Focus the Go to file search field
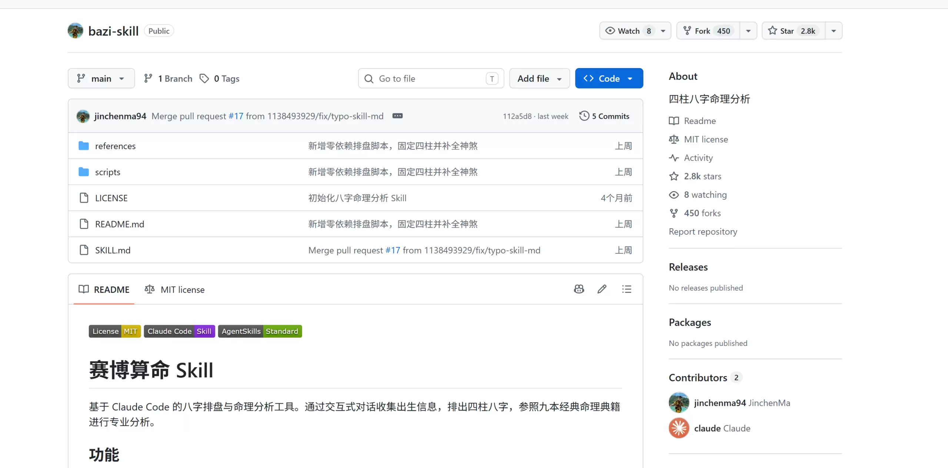Screen dimensions: 948x468 [x=431, y=78]
